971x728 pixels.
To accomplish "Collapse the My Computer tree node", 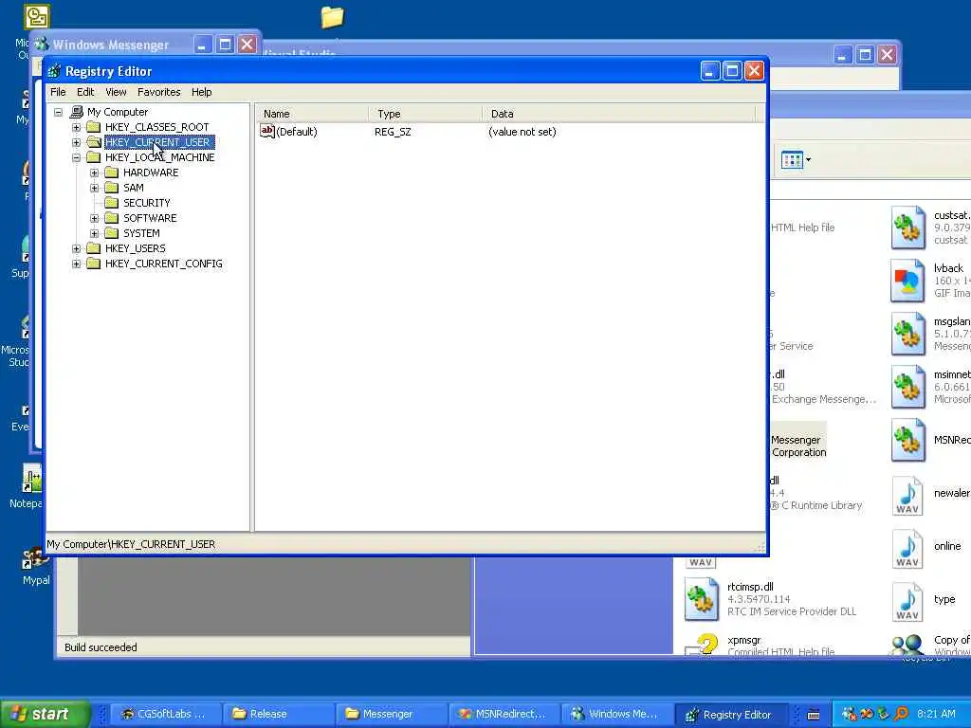I will point(58,112).
